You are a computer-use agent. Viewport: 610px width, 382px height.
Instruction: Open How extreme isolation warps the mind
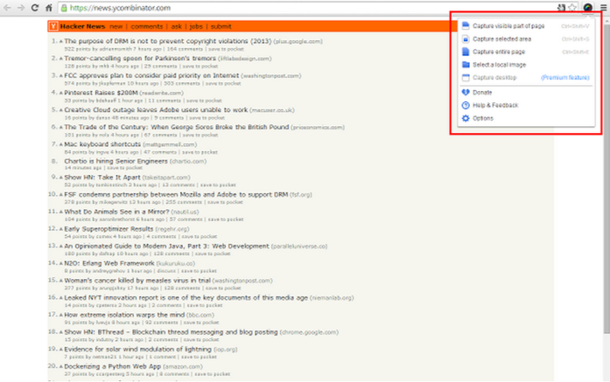click(125, 315)
